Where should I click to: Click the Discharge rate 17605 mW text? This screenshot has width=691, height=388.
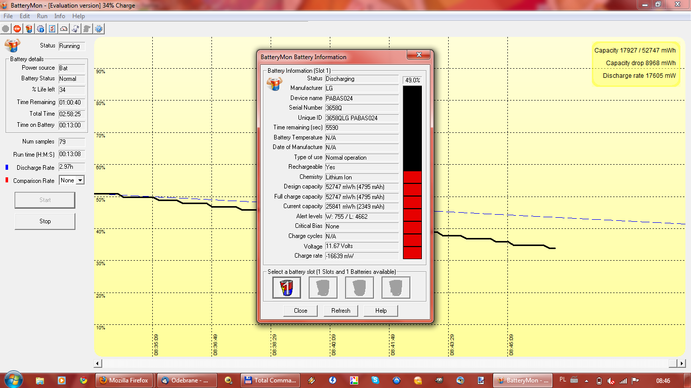pyautogui.click(x=639, y=76)
